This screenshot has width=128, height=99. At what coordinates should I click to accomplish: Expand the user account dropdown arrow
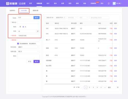(121, 4)
